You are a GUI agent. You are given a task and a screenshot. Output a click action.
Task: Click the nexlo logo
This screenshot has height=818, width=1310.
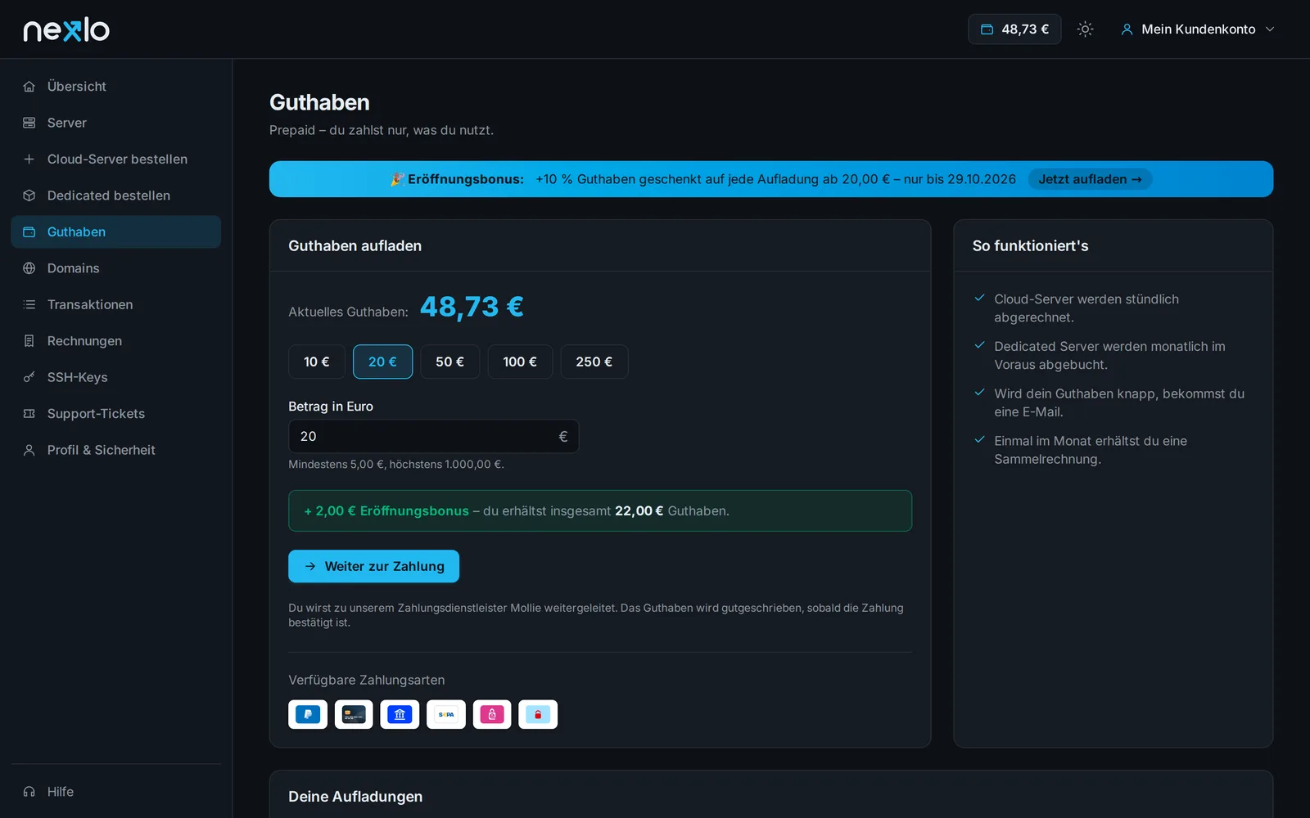[x=66, y=29]
